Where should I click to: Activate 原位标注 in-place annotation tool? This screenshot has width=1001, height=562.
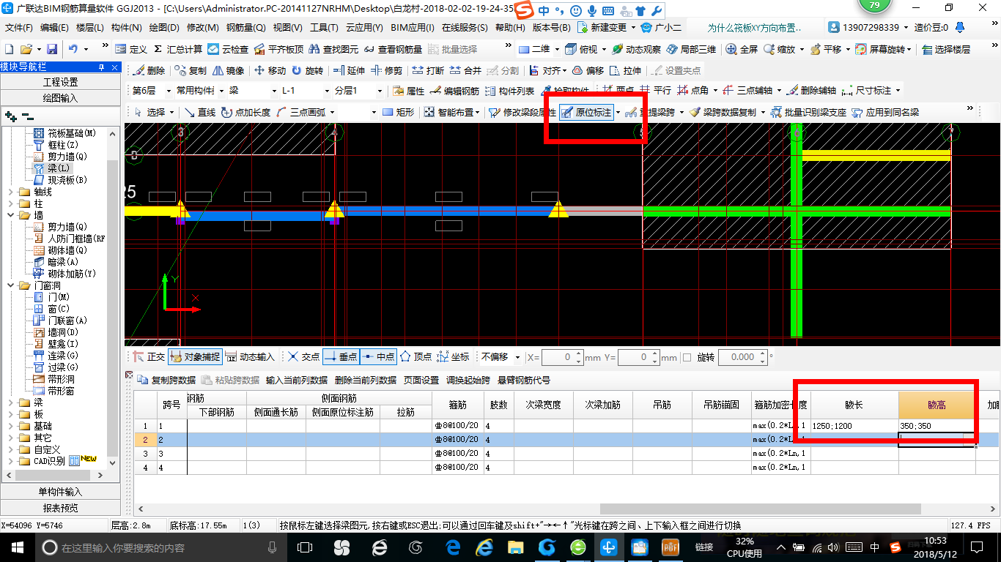pos(587,112)
